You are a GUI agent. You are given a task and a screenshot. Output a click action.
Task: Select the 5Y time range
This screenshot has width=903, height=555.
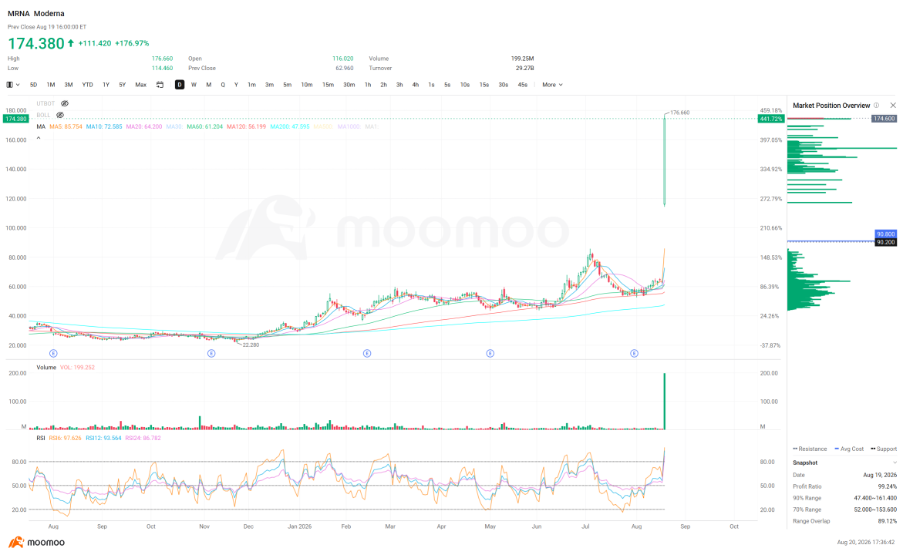click(x=122, y=85)
